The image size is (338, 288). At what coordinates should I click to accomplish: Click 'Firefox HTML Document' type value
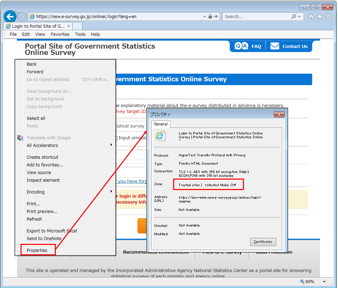click(198, 164)
